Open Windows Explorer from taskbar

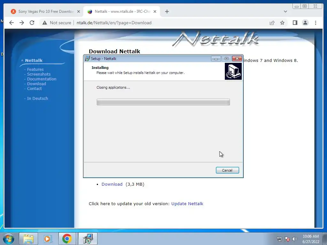pyautogui.click(x=28, y=239)
